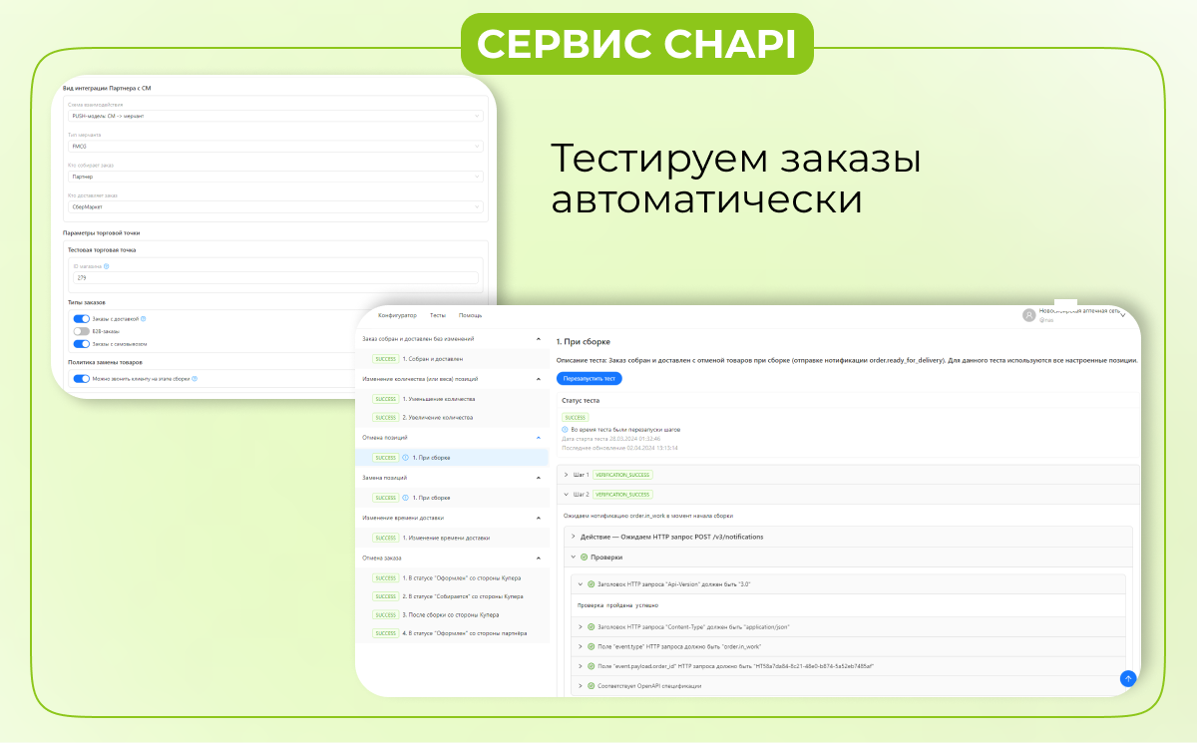This screenshot has width=1197, height=743.
Task: Collapse Проверки panel chevron
Action: (x=573, y=557)
